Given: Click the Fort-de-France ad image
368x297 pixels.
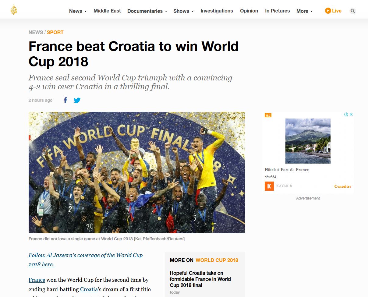Looking at the screenshot, I should coord(308,141).
